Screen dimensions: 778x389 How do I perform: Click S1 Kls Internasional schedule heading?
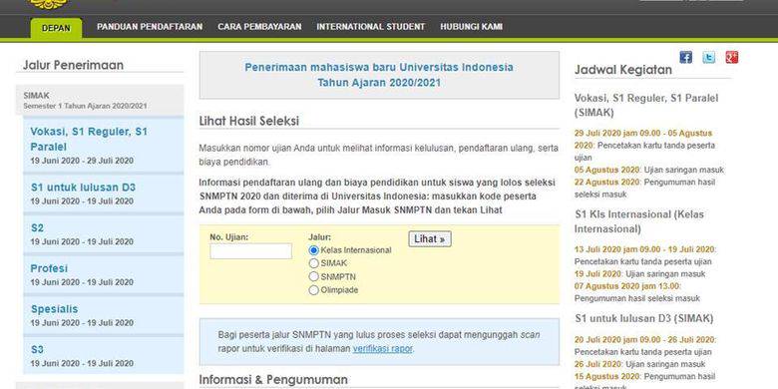coord(639,221)
